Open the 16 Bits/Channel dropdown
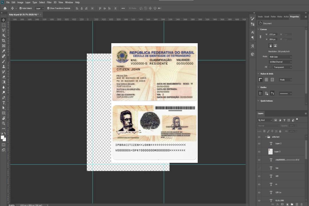The height and width of the screenshot is (206, 309). (x=280, y=62)
